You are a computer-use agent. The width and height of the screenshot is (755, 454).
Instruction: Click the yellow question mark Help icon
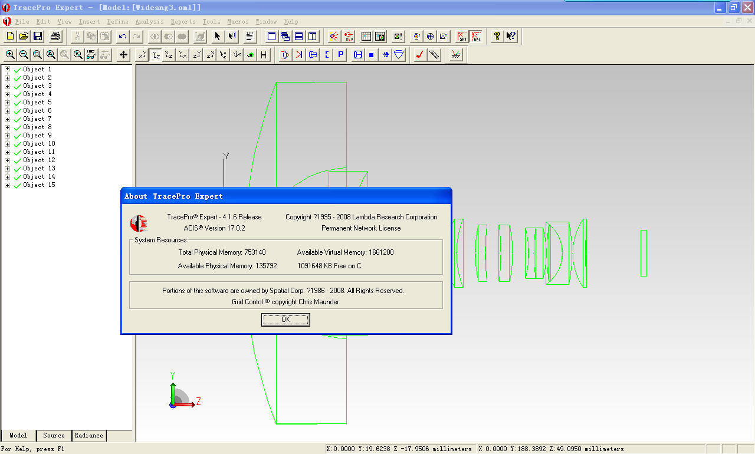pyautogui.click(x=497, y=36)
